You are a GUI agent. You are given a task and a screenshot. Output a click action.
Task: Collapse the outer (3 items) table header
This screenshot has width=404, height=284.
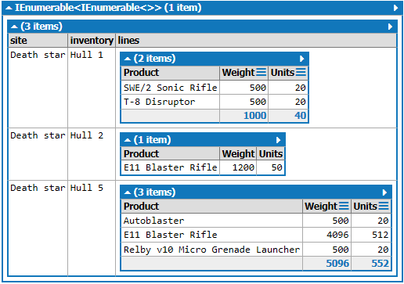(x=14, y=27)
